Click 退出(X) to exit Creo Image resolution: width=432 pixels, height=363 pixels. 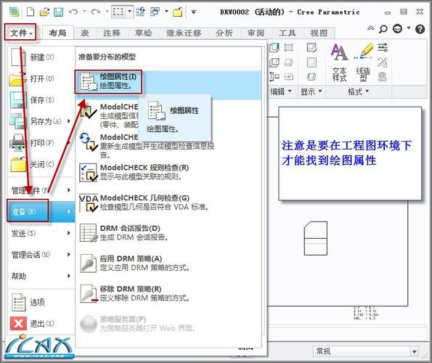point(41,324)
